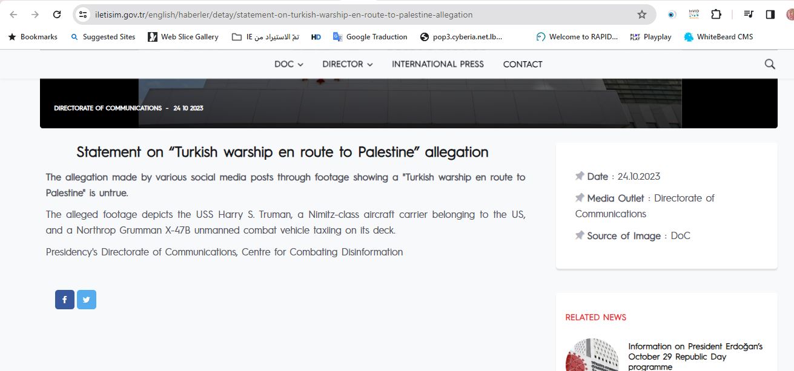Bookmark this page with the star icon
Screen dimensions: 794x371
(642, 15)
